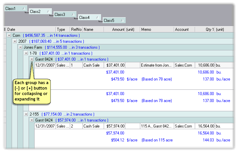
Task: Select the 2007 group row
Action: click(123, 41)
